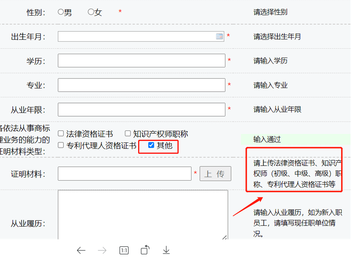Screen dimensions: 352x259
Task: Click inside the 出生年月 date field
Action: (x=136, y=36)
